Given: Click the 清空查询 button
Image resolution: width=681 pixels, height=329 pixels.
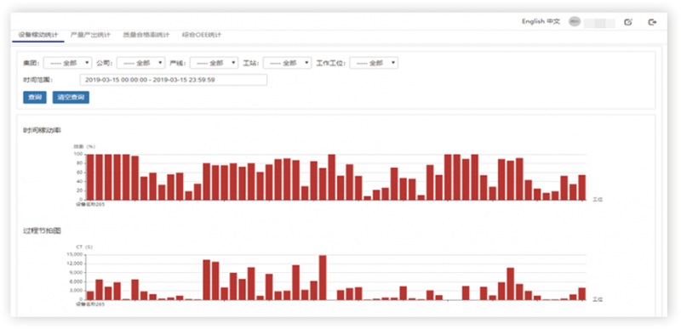Looking at the screenshot, I should coord(71,98).
